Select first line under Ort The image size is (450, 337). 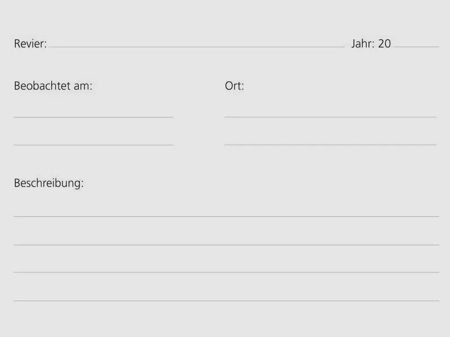click(330, 116)
